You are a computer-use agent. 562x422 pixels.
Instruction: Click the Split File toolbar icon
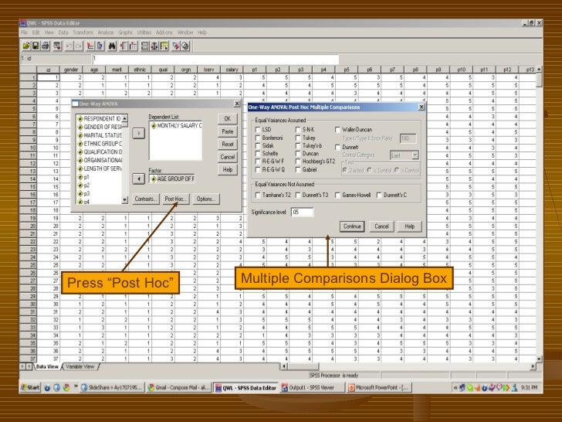(145, 46)
